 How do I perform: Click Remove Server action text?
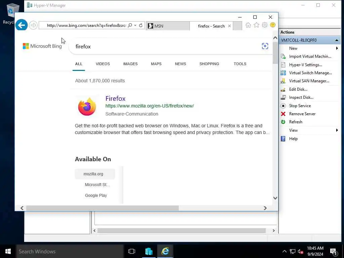point(302,114)
